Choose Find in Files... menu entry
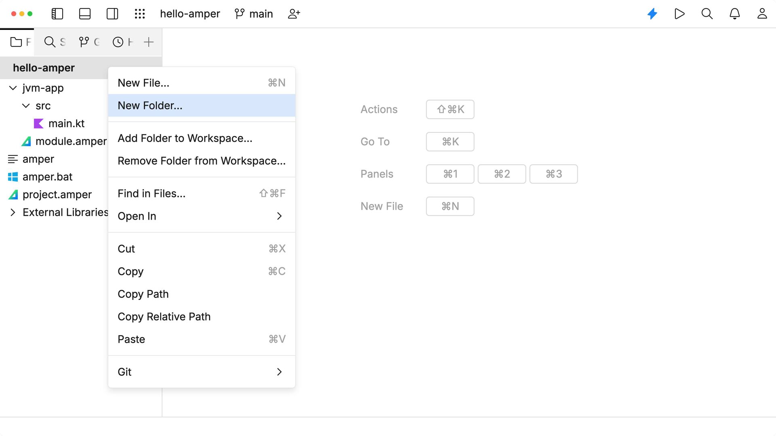 (x=202, y=193)
